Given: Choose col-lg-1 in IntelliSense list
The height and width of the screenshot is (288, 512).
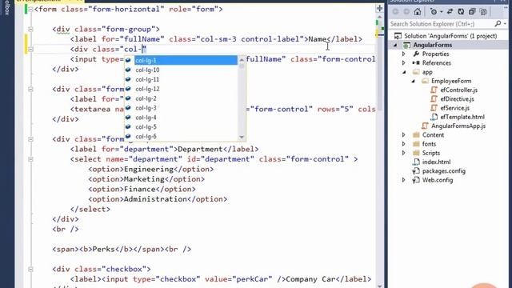Looking at the screenshot, I should tap(182, 60).
